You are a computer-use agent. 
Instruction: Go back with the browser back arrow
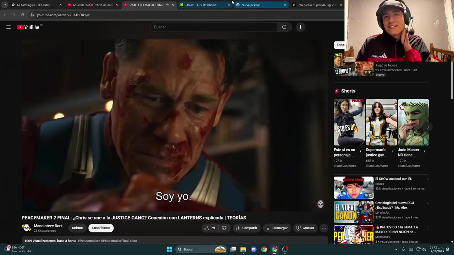click(5, 15)
